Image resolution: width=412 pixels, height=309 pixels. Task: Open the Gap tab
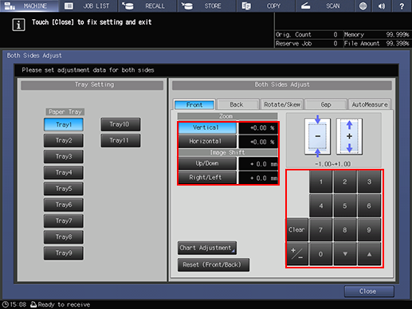point(326,104)
